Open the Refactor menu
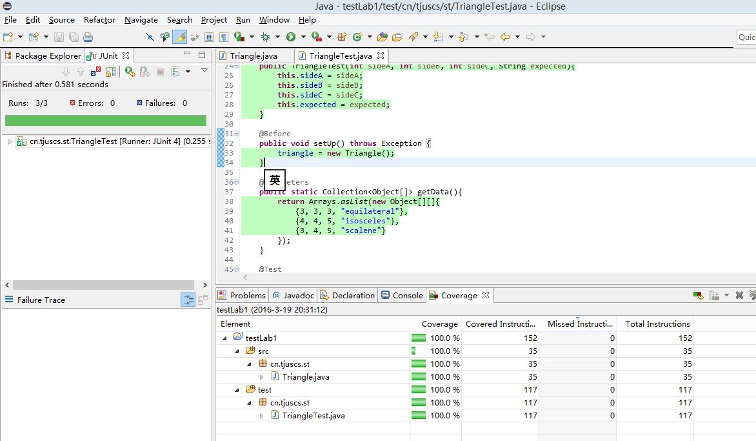This screenshot has width=756, height=441. tap(99, 20)
